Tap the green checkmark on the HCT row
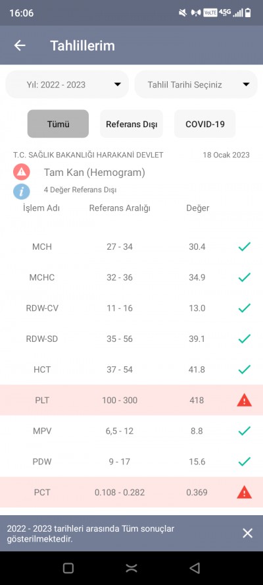Screen dimensions: 263x585 click(x=244, y=370)
